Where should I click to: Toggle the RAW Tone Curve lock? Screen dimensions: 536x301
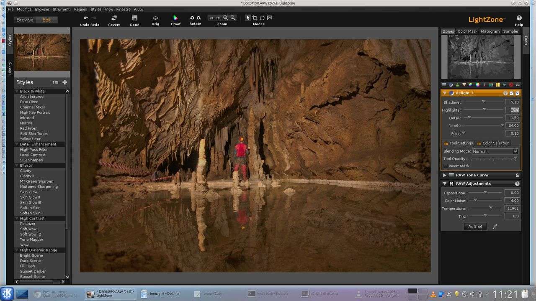tap(517, 175)
